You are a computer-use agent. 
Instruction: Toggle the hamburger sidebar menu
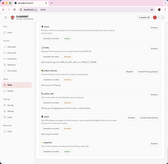pyautogui.click(x=6, y=17)
